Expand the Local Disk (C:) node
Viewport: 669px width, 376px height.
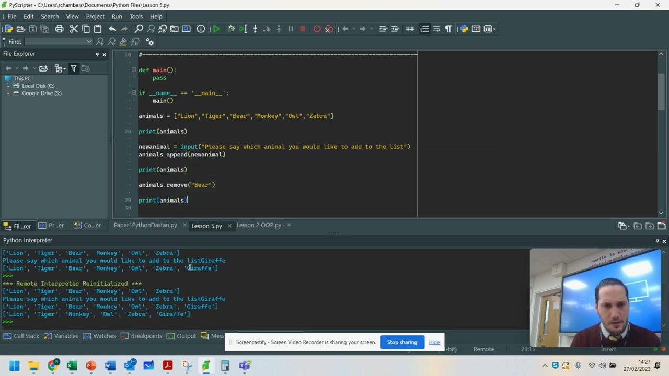(8, 86)
